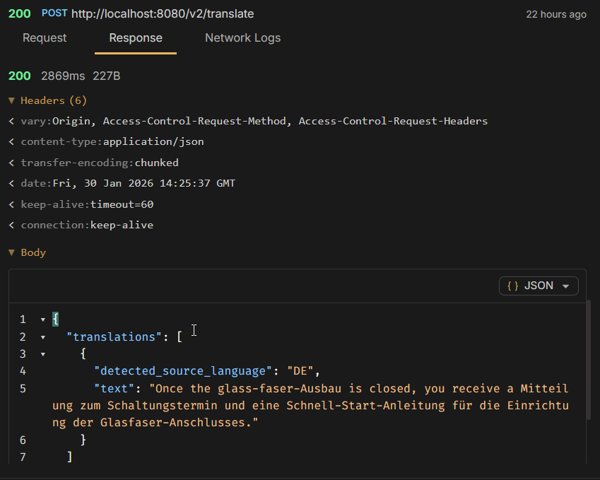Switch to the Request tab

pos(45,38)
